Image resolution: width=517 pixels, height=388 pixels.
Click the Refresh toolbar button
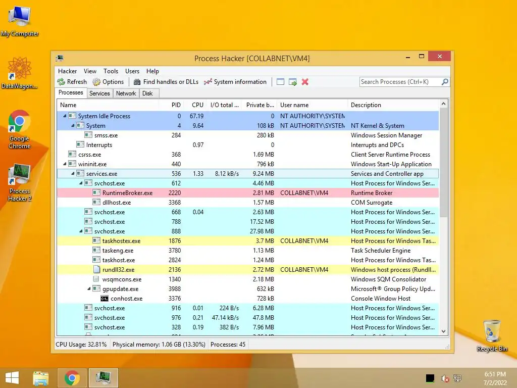[x=72, y=82]
